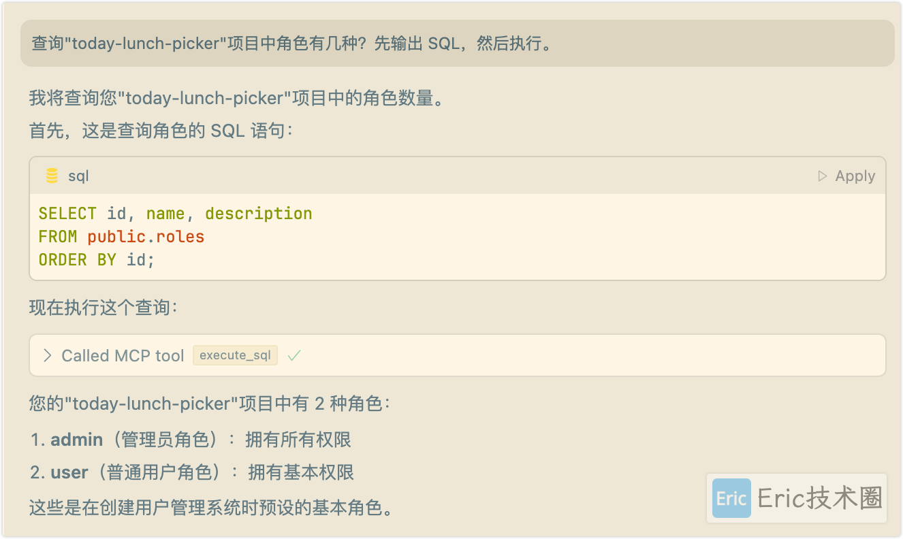Click the sql language label

78,176
